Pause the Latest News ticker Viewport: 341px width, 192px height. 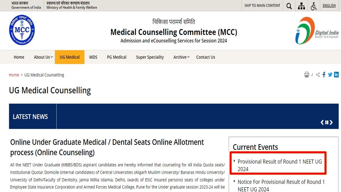327,122
